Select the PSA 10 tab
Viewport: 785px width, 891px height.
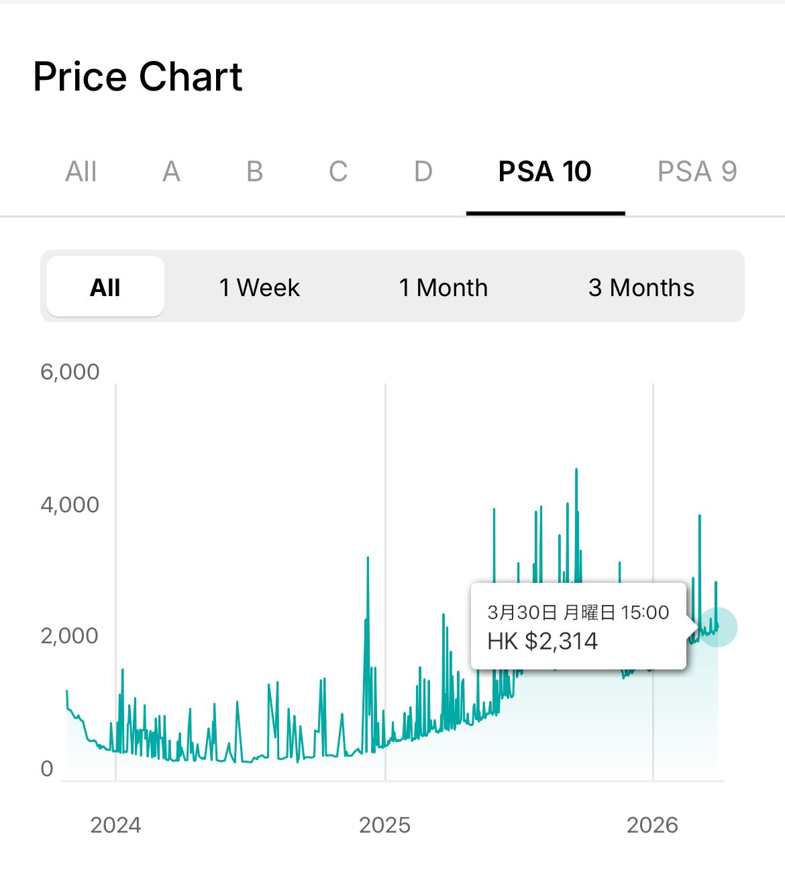[x=545, y=171]
